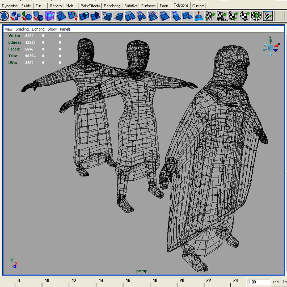287x287 pixels.
Task: Switch to the Dynamics shelf tab
Action: pyautogui.click(x=10, y=6)
